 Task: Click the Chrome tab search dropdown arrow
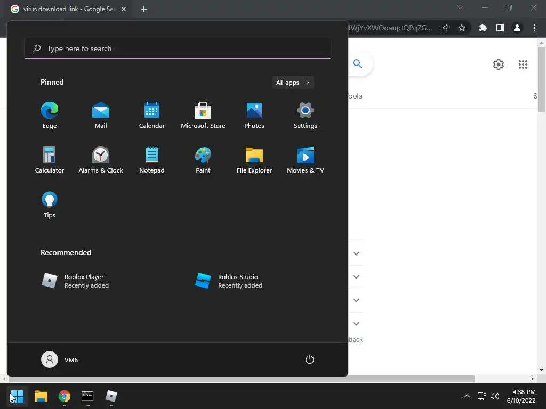(x=460, y=7)
